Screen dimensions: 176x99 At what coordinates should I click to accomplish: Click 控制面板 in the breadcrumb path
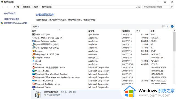27,7
